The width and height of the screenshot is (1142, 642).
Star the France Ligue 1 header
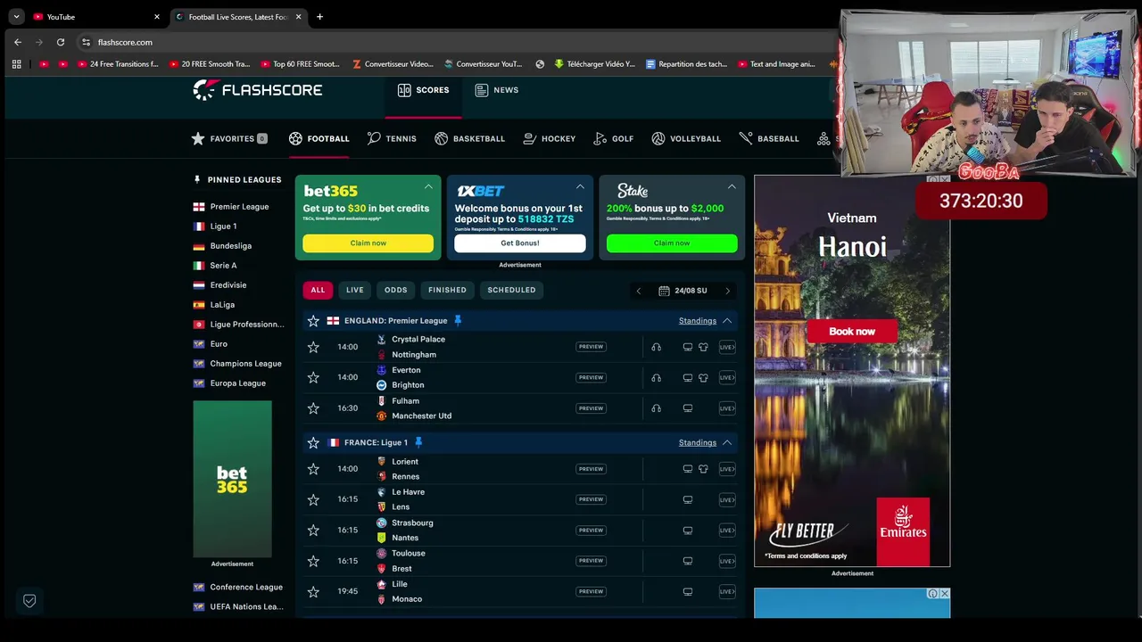pyautogui.click(x=313, y=442)
